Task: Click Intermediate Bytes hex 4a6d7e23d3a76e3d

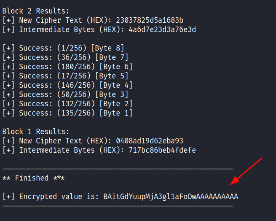Action: pyautogui.click(x=162, y=30)
